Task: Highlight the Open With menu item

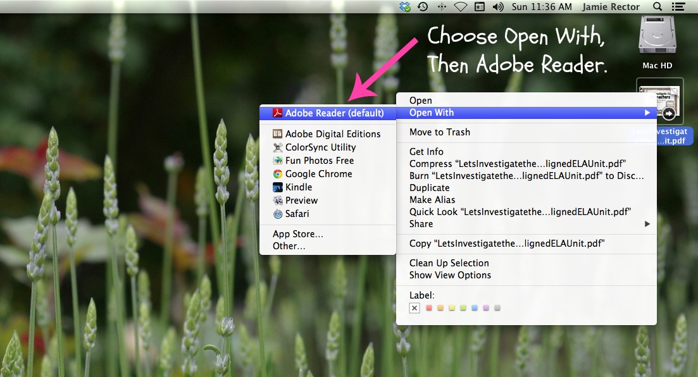Action: [526, 113]
